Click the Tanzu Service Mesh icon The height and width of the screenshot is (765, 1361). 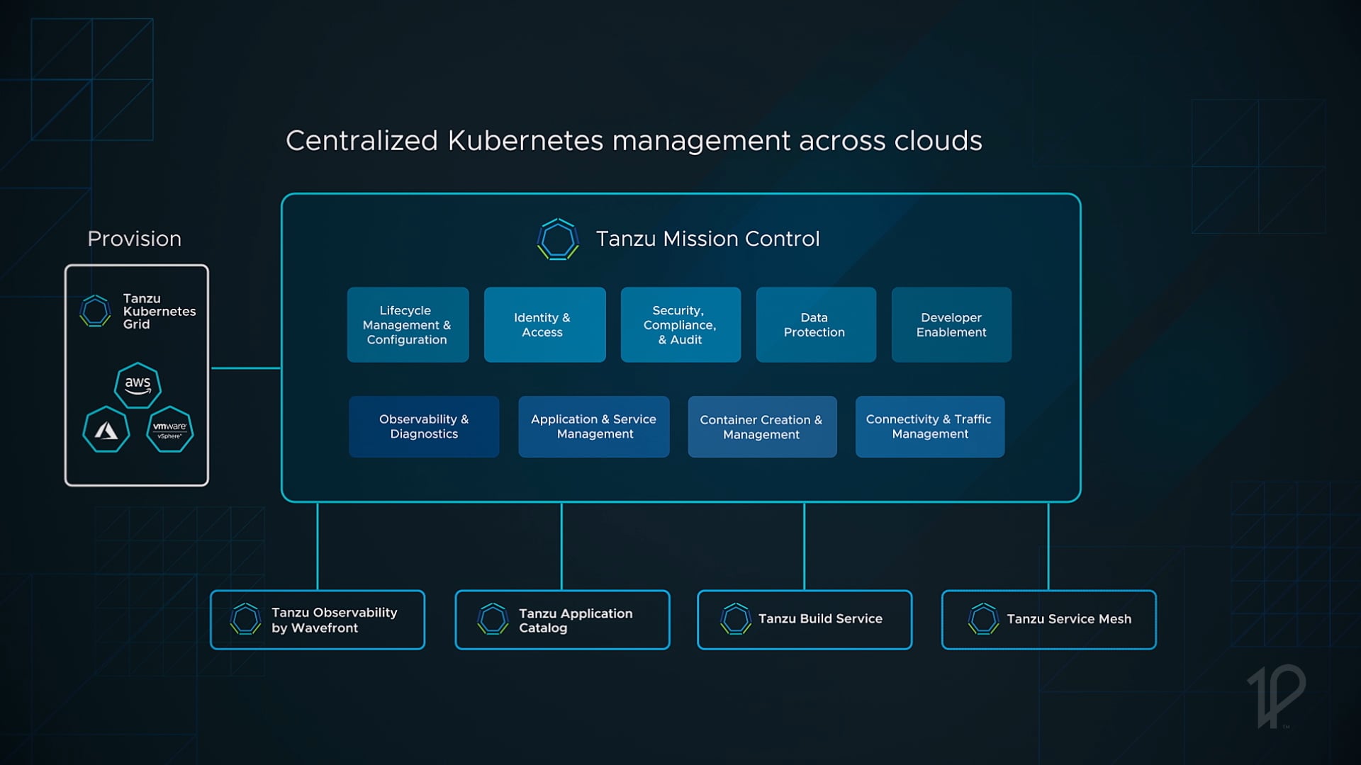click(984, 619)
